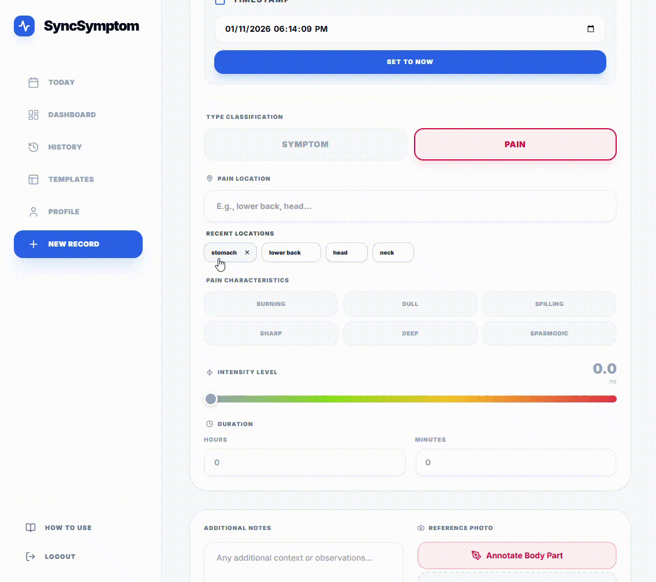
Task: Click the Annotate Body Part button
Action: 517,555
